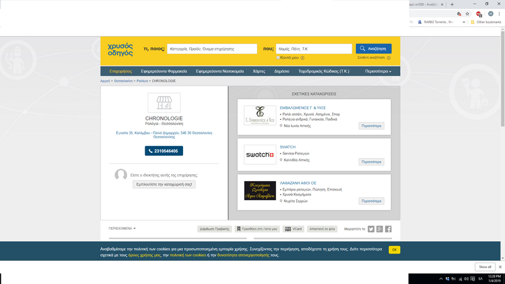This screenshot has width=505, height=284.
Task: Click Διόρθωση Προβολής button
Action: click(x=215, y=229)
